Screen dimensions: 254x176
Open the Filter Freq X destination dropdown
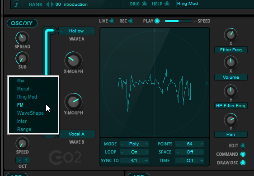(231, 50)
